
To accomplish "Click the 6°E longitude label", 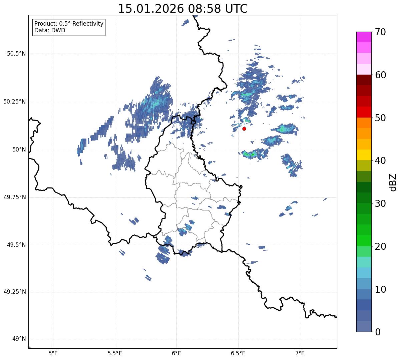I will tap(176, 353).
